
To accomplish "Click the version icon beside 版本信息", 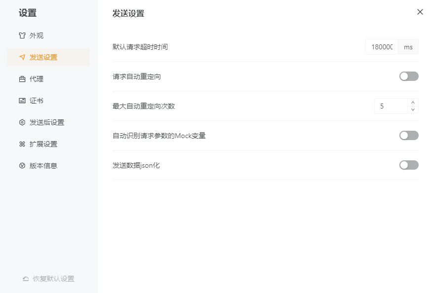I will coord(22,166).
